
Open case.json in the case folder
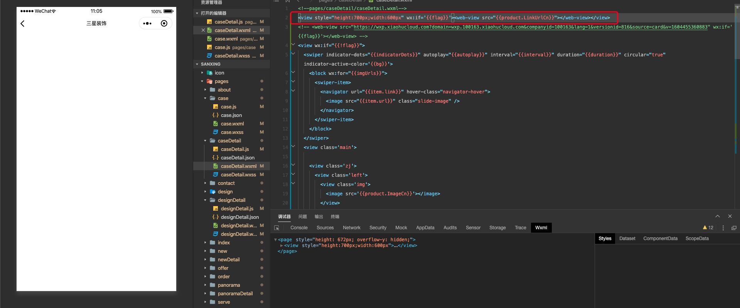click(x=231, y=115)
